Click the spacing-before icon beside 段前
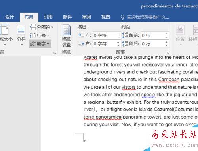Viewport: 198px width, 151px height. pyautogui.click(x=125, y=35)
